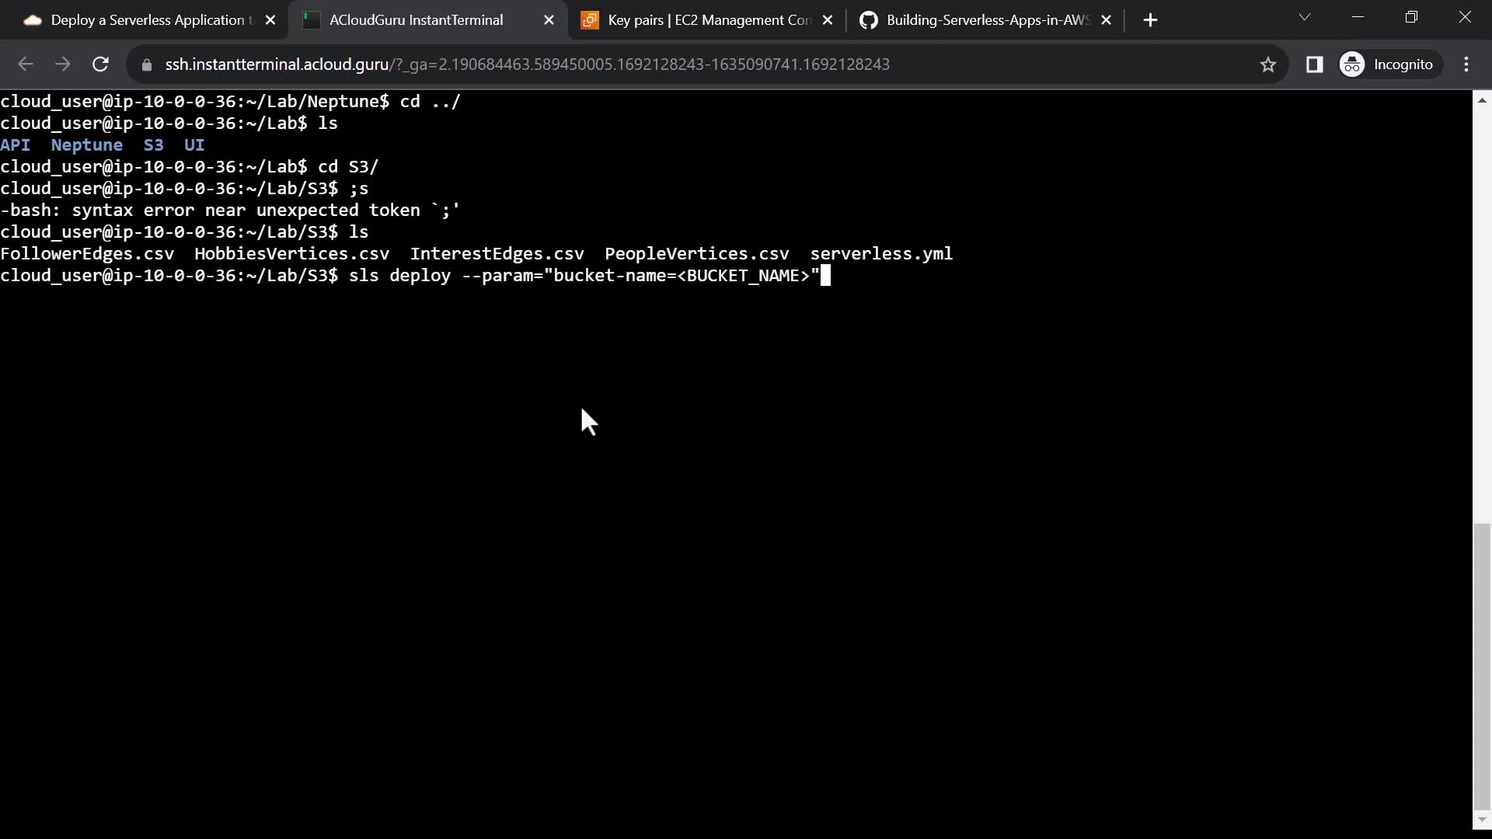Click the forward navigation arrow
This screenshot has width=1492, height=839.
click(x=63, y=64)
